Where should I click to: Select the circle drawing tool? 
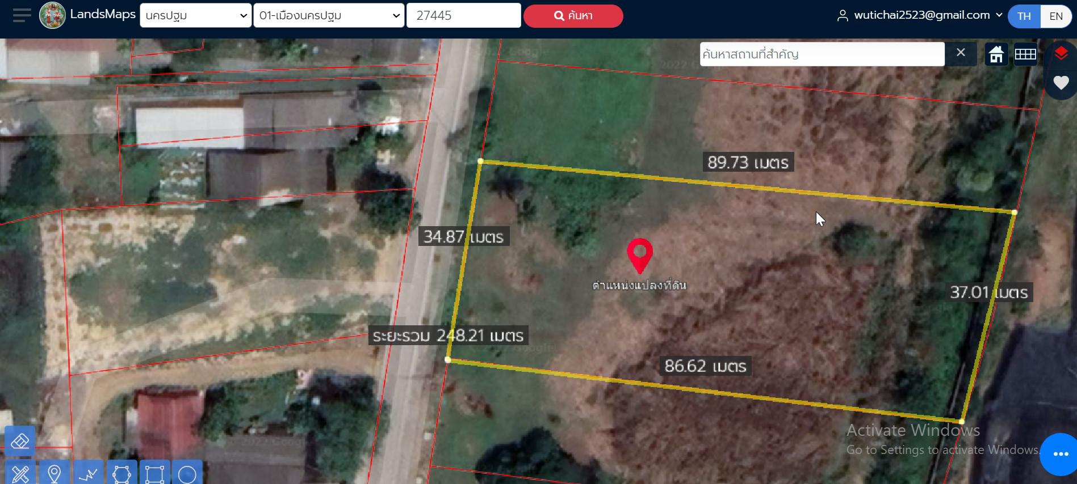tap(187, 473)
